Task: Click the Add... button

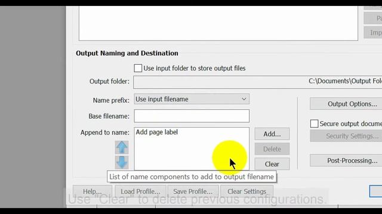Action: pyautogui.click(x=272, y=134)
